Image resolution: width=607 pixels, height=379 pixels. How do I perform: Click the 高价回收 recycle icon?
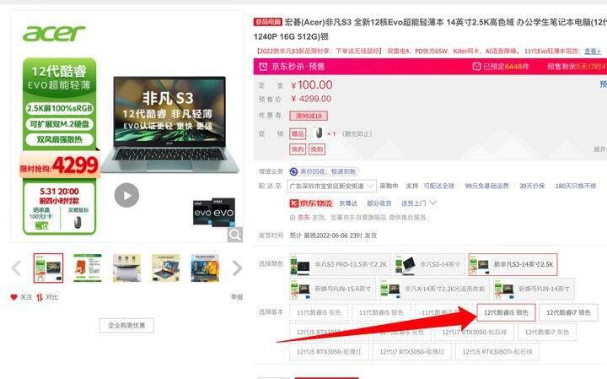pos(293,171)
